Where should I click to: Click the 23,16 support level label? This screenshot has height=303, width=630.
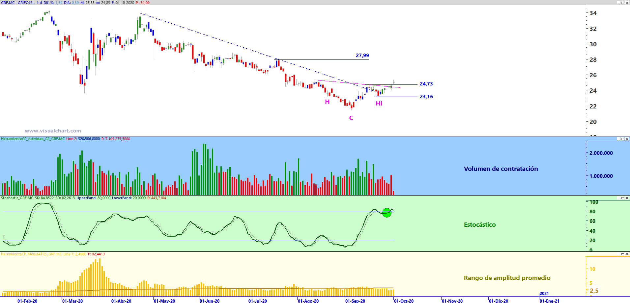[426, 97]
